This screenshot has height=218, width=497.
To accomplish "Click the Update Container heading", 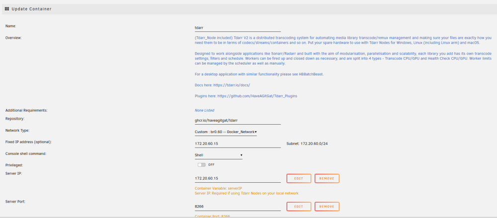I will [x=31, y=9].
